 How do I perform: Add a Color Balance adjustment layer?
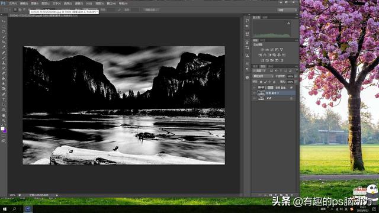click(265, 55)
